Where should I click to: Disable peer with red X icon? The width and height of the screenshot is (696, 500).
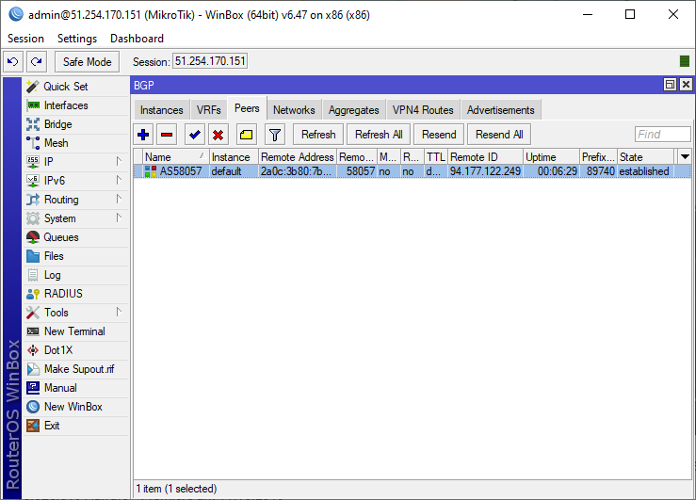pos(218,135)
